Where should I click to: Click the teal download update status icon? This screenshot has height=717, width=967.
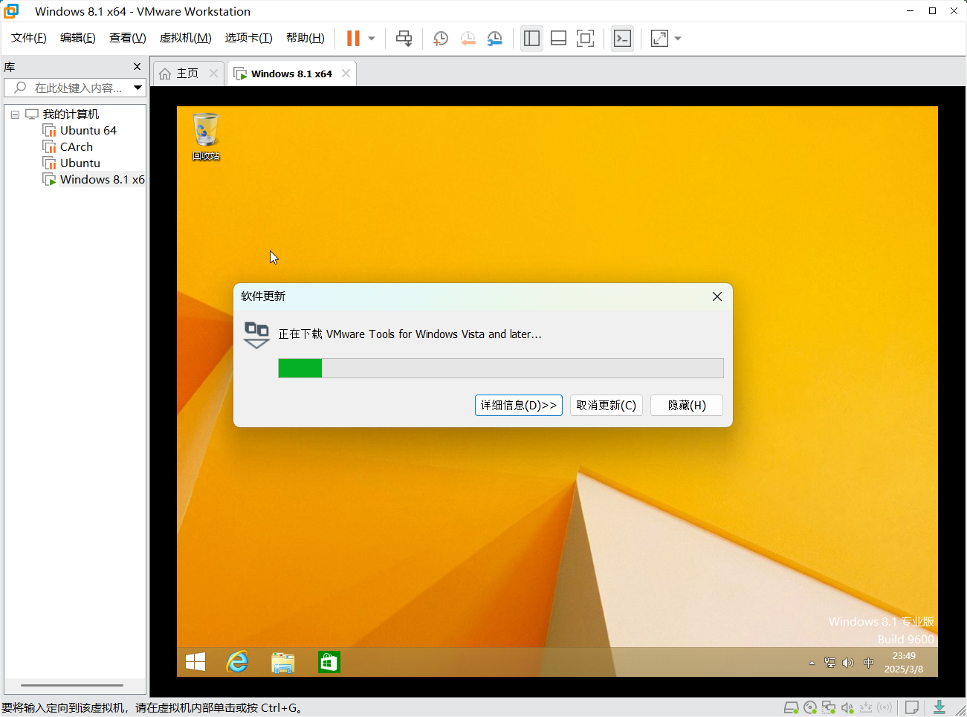[x=939, y=707]
